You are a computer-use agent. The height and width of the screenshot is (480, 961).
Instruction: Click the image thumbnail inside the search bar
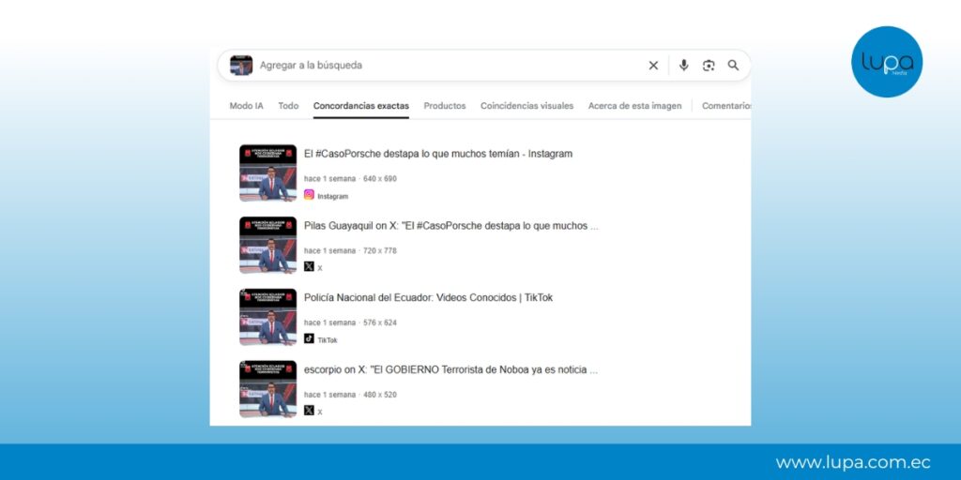point(241,66)
